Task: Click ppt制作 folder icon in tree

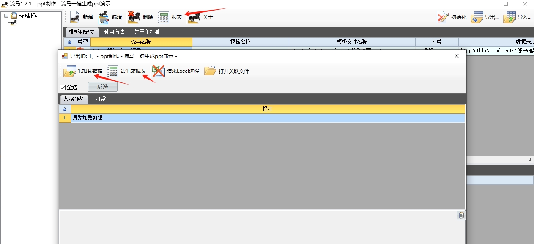Action: [x=14, y=16]
